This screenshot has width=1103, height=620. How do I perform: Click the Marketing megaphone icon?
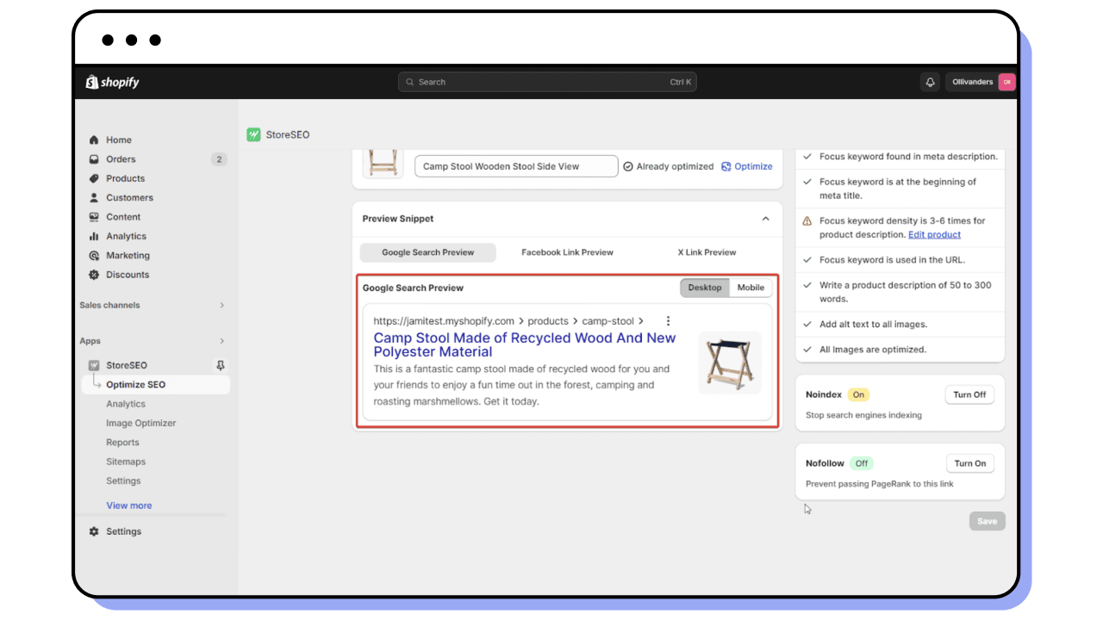tap(95, 255)
